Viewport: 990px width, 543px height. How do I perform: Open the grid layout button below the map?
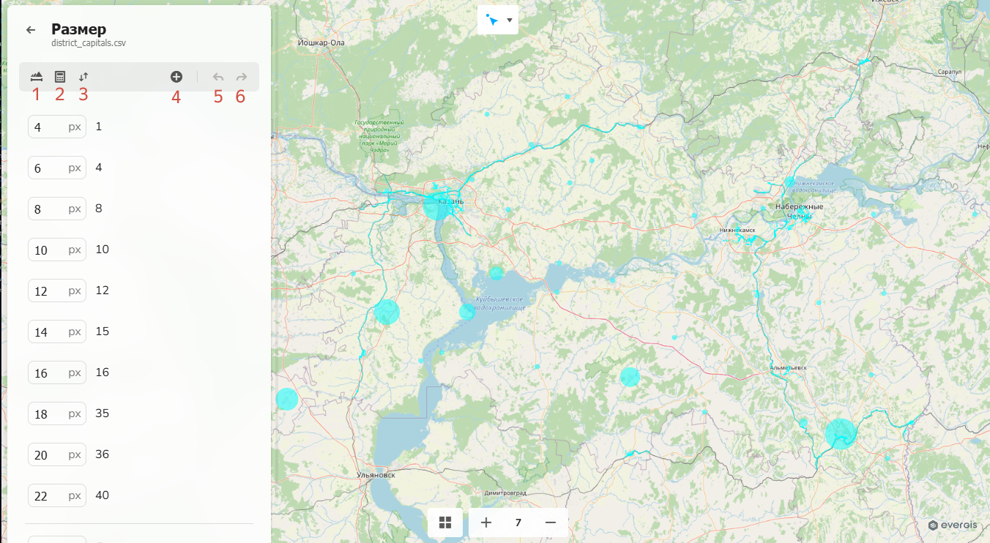click(445, 523)
